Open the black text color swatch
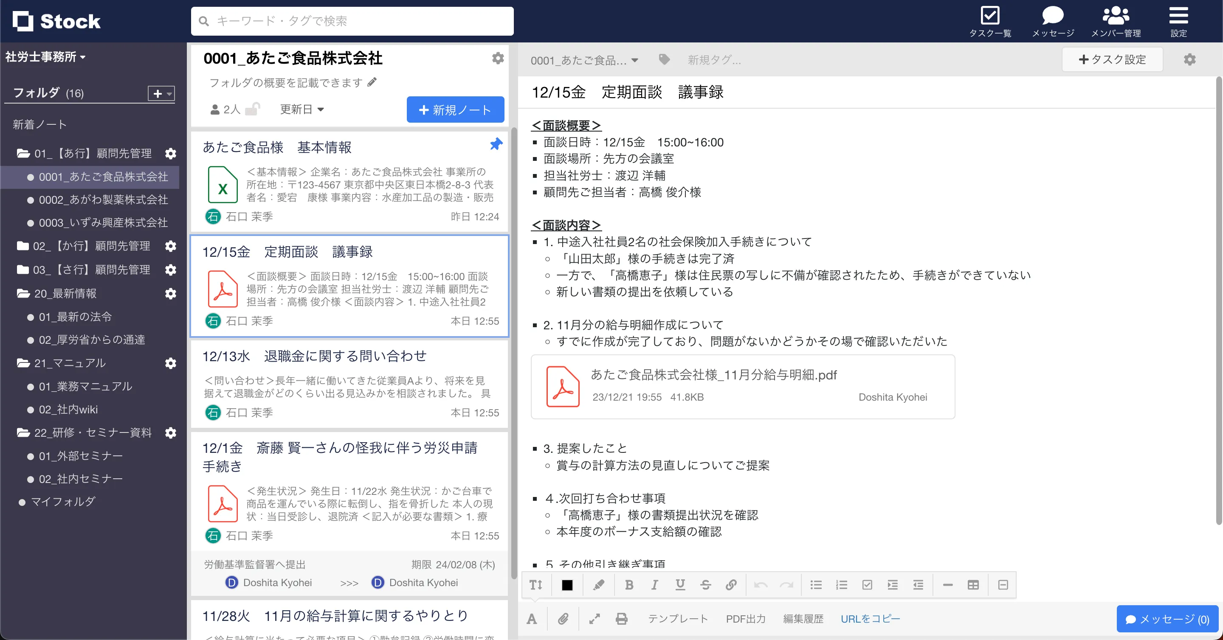1223x640 pixels. [567, 585]
